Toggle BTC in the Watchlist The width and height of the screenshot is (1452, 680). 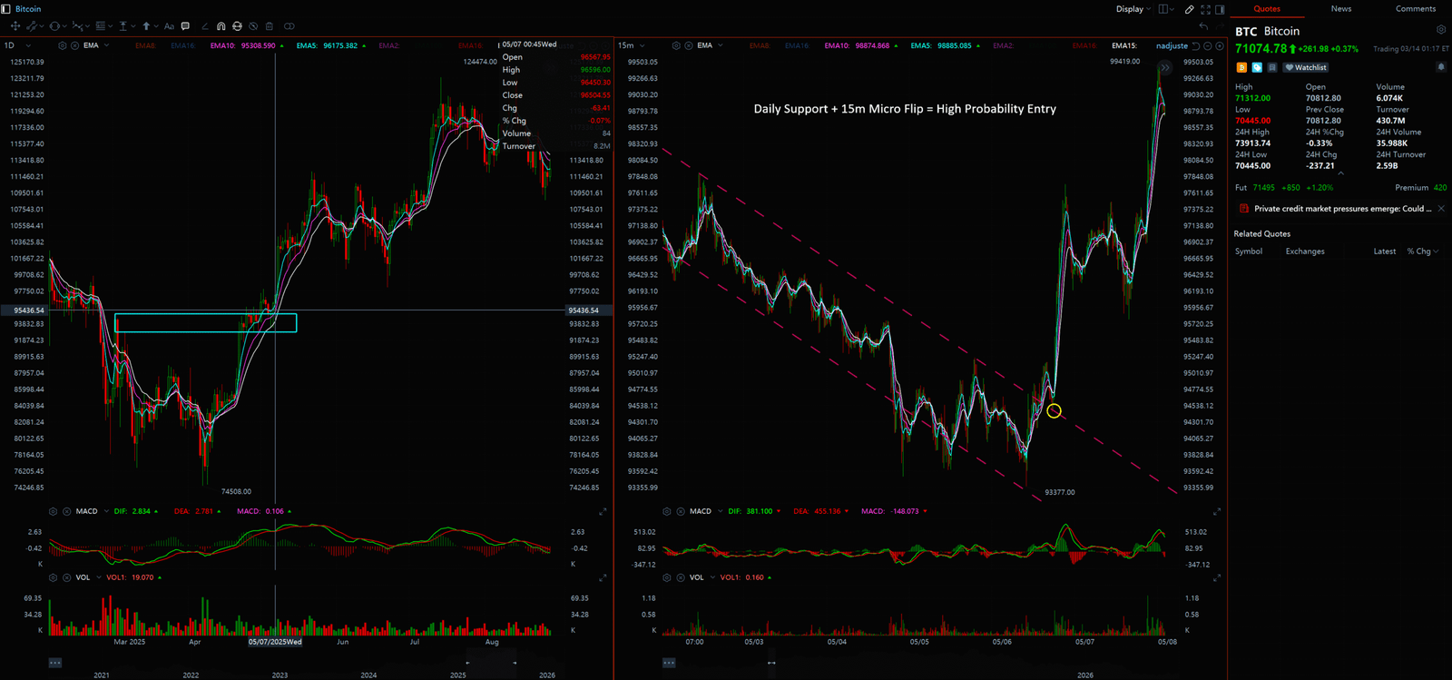[x=1306, y=67]
